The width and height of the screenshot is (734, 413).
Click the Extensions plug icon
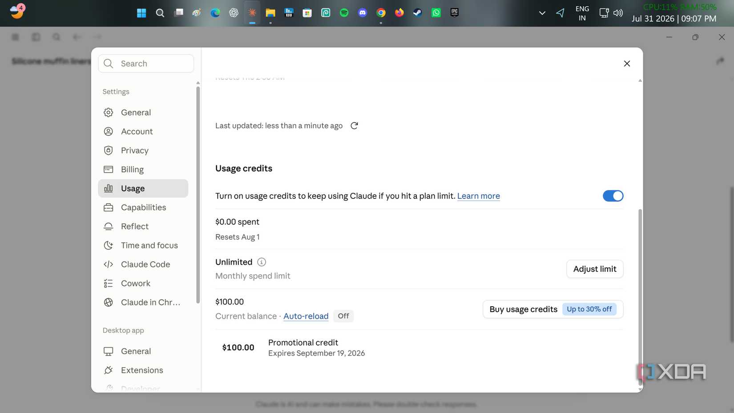[108, 370]
